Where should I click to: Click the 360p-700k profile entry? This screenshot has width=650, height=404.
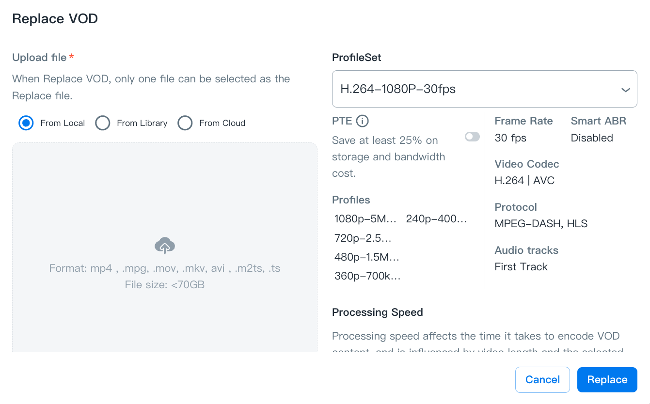[x=367, y=276]
